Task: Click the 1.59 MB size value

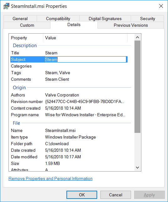Action: (52, 163)
